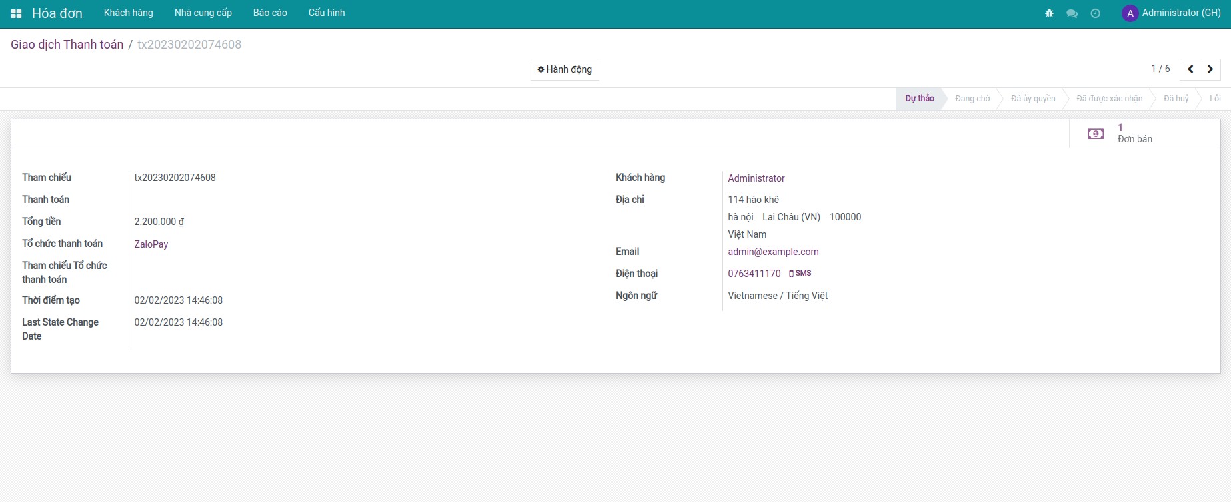Open the Báo cáo menu
This screenshot has height=502, width=1231.
[270, 13]
